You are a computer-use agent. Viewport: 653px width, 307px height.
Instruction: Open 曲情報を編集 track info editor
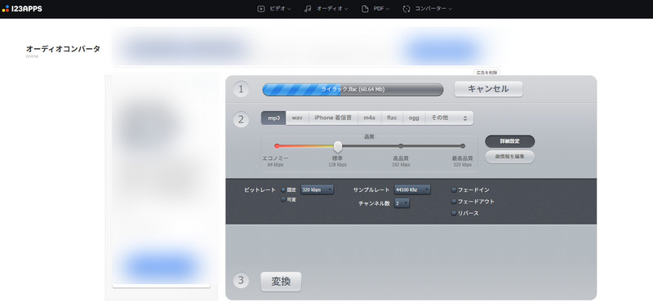click(x=509, y=157)
